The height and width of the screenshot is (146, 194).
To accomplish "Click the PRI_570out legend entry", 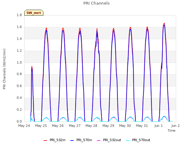I will [x=138, y=140].
